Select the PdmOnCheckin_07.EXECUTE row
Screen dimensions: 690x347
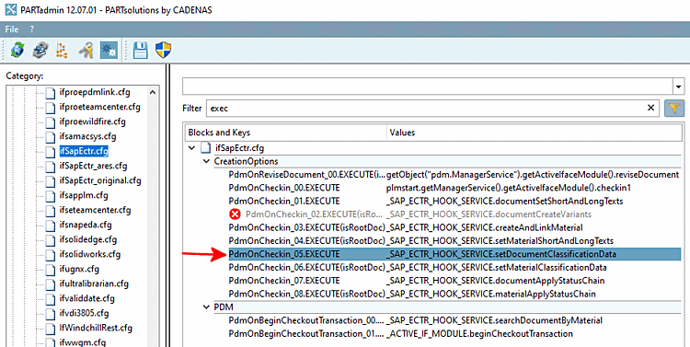coord(455,281)
